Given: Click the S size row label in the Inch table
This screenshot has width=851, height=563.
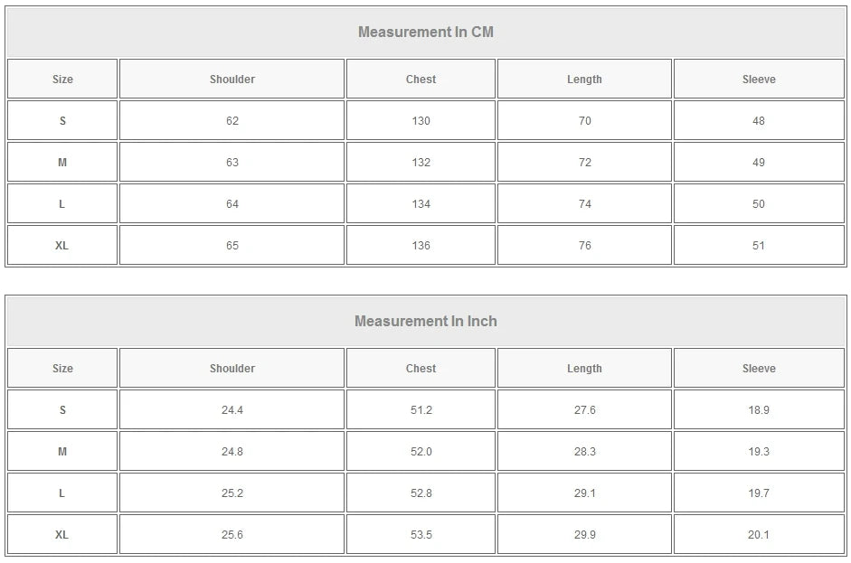Looking at the screenshot, I should click(x=62, y=410).
